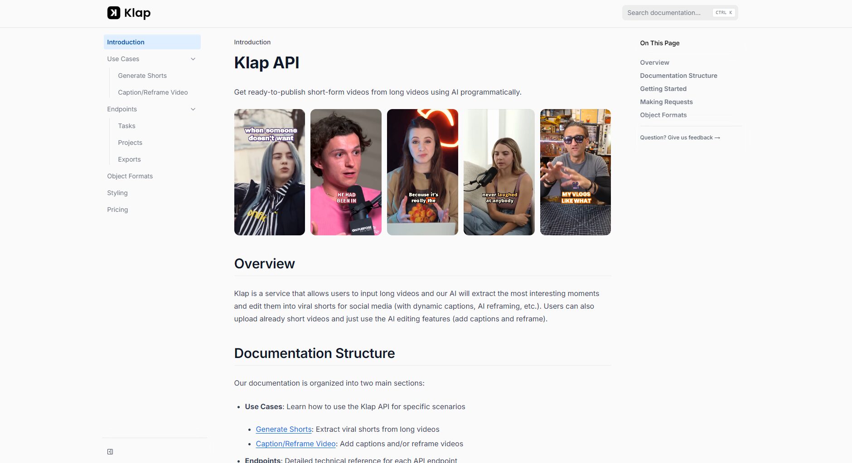This screenshot has width=852, height=463.
Task: Open Caption/Reframe Video in sidebar
Action: tap(153, 92)
